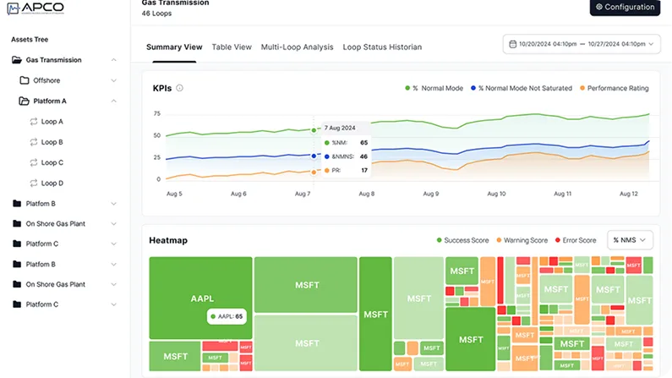Screen dimensions: 672x378
Task: Click the last Platform C folder icon
Action: [17, 304]
